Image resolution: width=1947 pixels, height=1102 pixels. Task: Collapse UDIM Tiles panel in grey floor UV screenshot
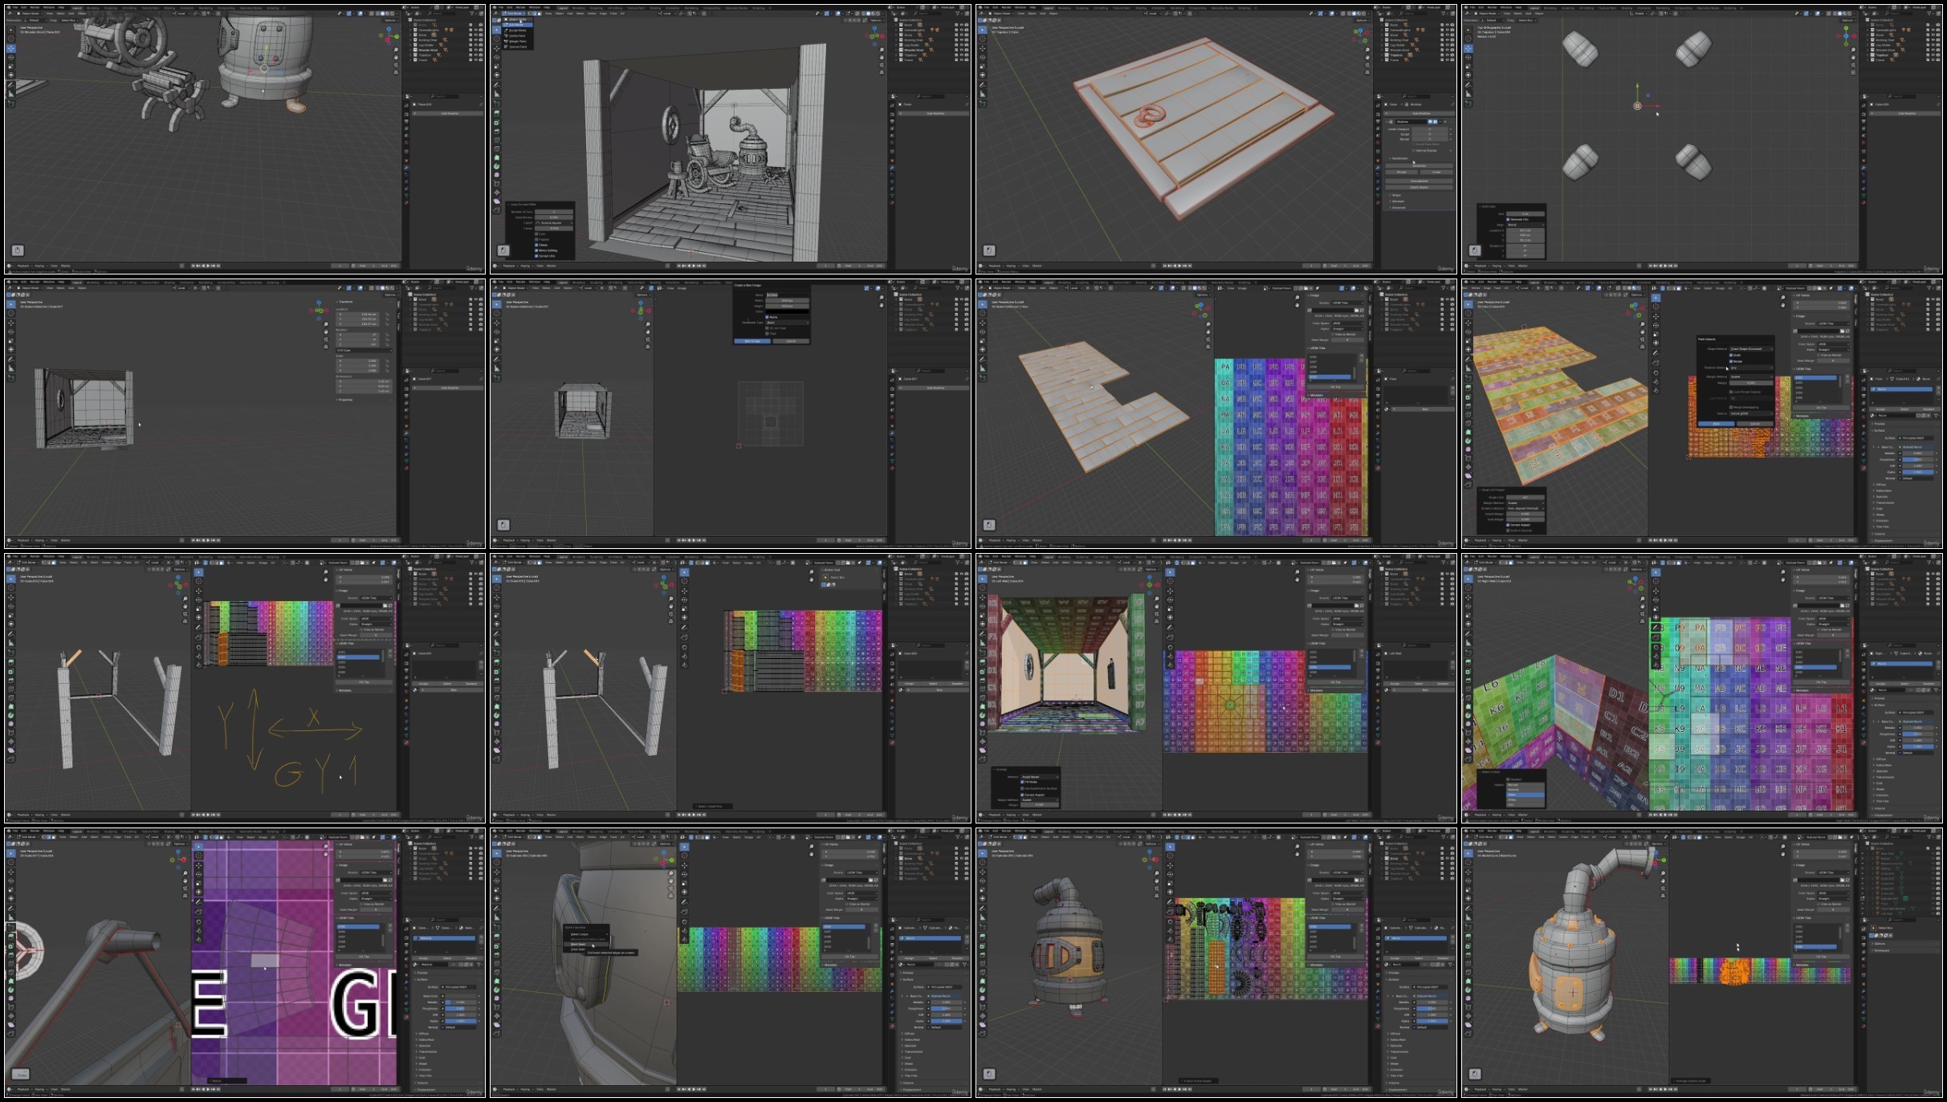click(1317, 348)
